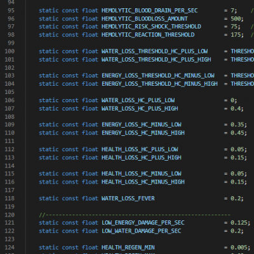The height and width of the screenshot is (254, 254).
Task: Click ENERGY_LOSS_THRESHOLD_HC_MINUS_HIGH identifier
Action: (159, 84)
